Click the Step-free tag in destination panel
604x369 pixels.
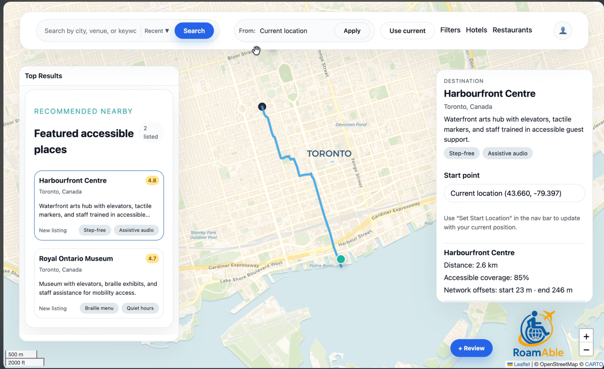[462, 153]
